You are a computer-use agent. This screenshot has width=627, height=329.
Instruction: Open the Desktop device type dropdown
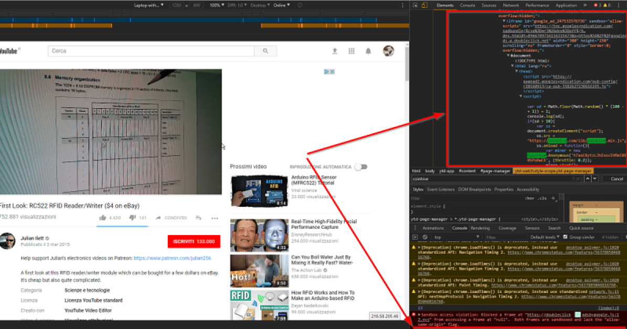click(260, 5)
